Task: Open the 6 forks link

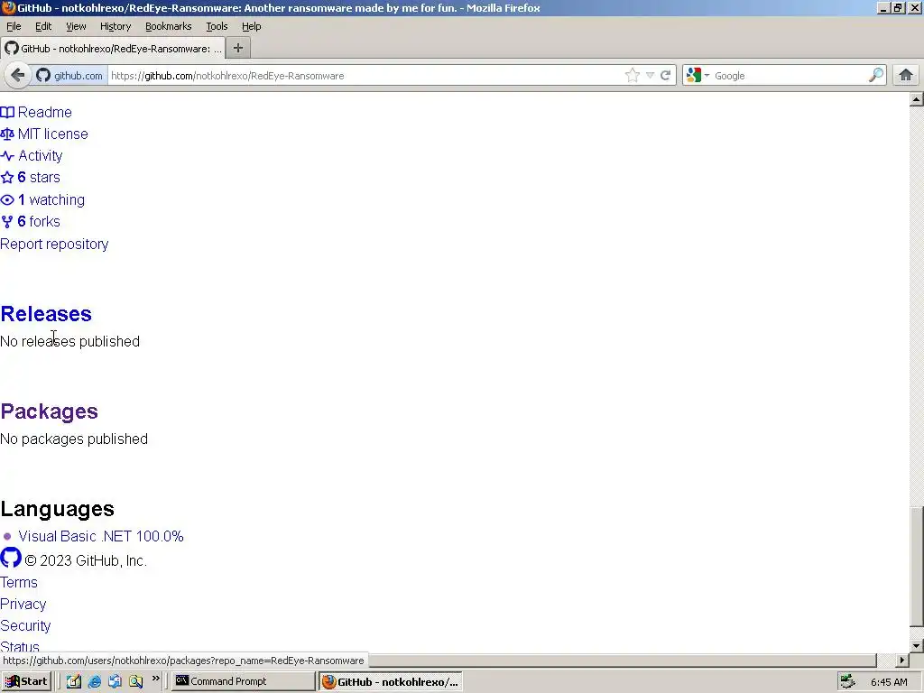Action: click(x=39, y=222)
